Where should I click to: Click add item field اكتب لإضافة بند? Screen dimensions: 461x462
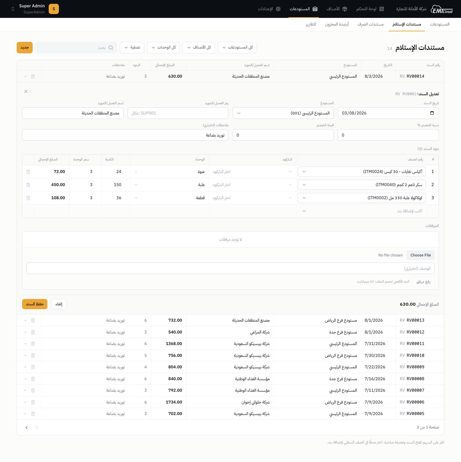(x=362, y=211)
